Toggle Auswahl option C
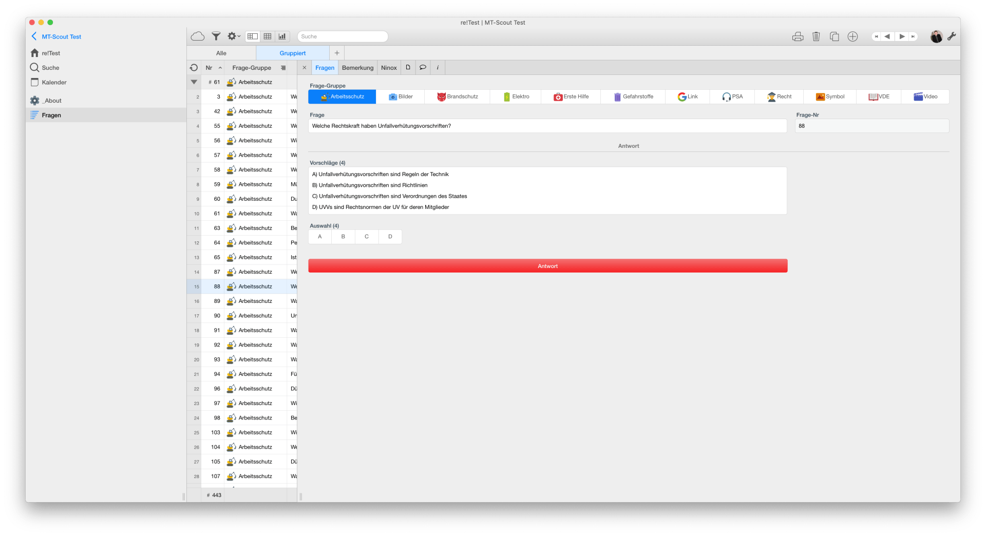986x536 pixels. coord(367,237)
